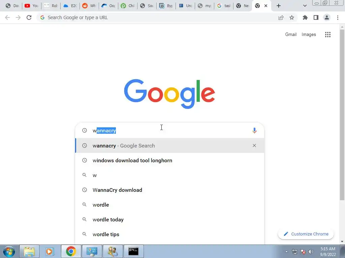345x258 pixels.
Task: Open a new tab with the plus button
Action: (279, 6)
